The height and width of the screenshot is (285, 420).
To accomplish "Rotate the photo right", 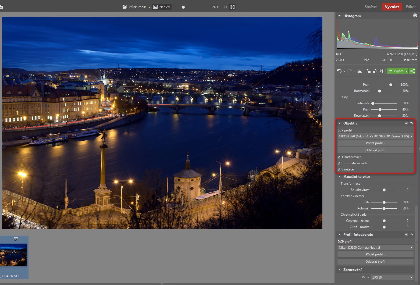I will [375, 71].
